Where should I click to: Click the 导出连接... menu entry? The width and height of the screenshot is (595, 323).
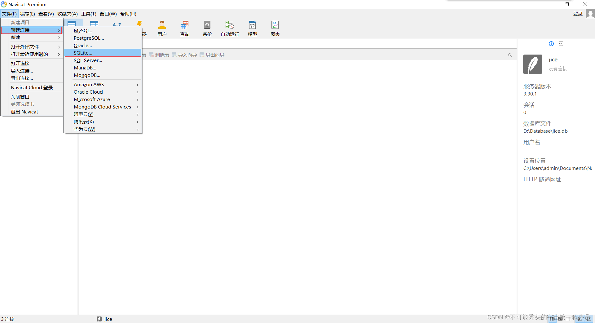coord(32,78)
